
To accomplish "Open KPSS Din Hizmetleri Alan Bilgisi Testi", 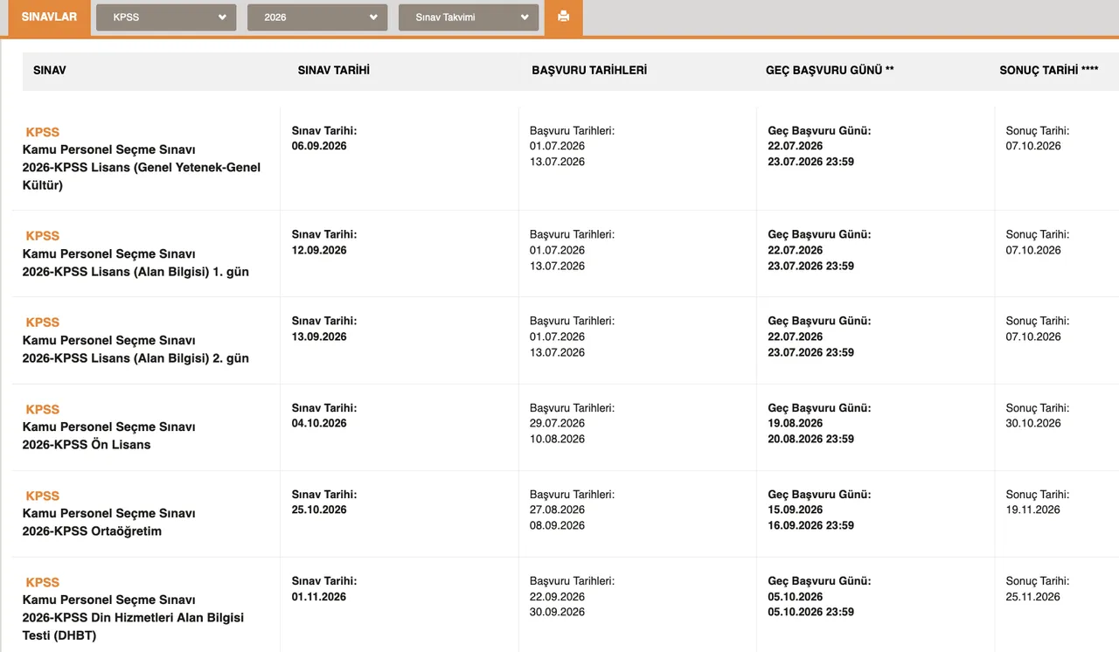I will coord(133,617).
